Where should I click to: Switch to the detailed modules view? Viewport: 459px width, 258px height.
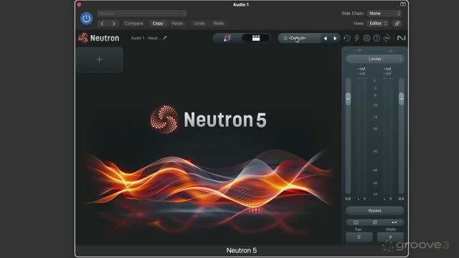coord(256,38)
